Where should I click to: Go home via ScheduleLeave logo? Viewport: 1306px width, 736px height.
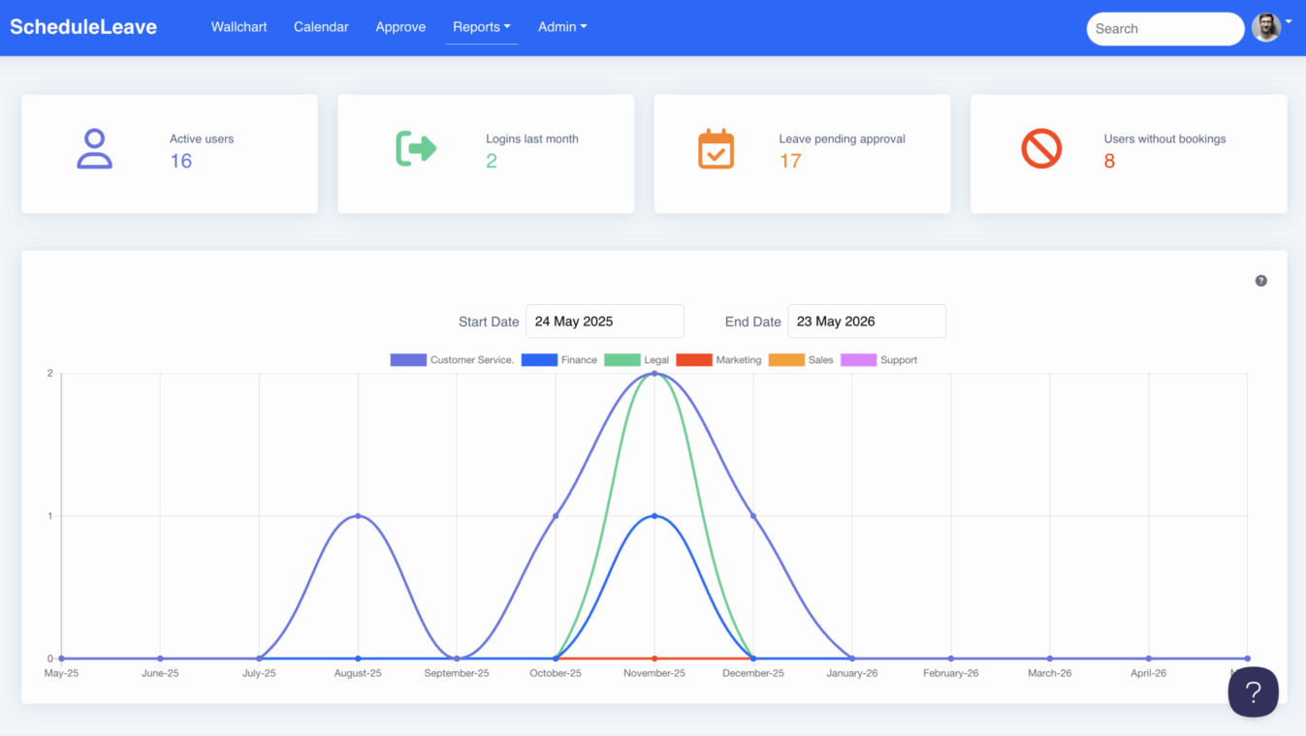(x=83, y=27)
